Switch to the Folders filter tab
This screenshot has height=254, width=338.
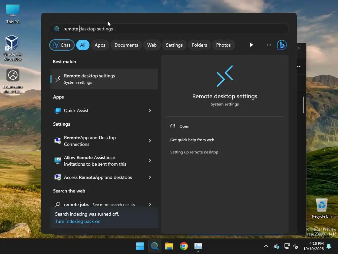(199, 45)
